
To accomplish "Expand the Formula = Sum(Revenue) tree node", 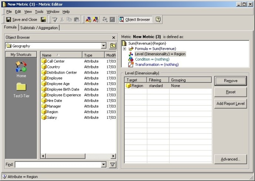I will click(x=125, y=49).
